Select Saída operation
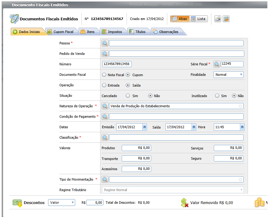272x217 pixels. click(x=128, y=85)
